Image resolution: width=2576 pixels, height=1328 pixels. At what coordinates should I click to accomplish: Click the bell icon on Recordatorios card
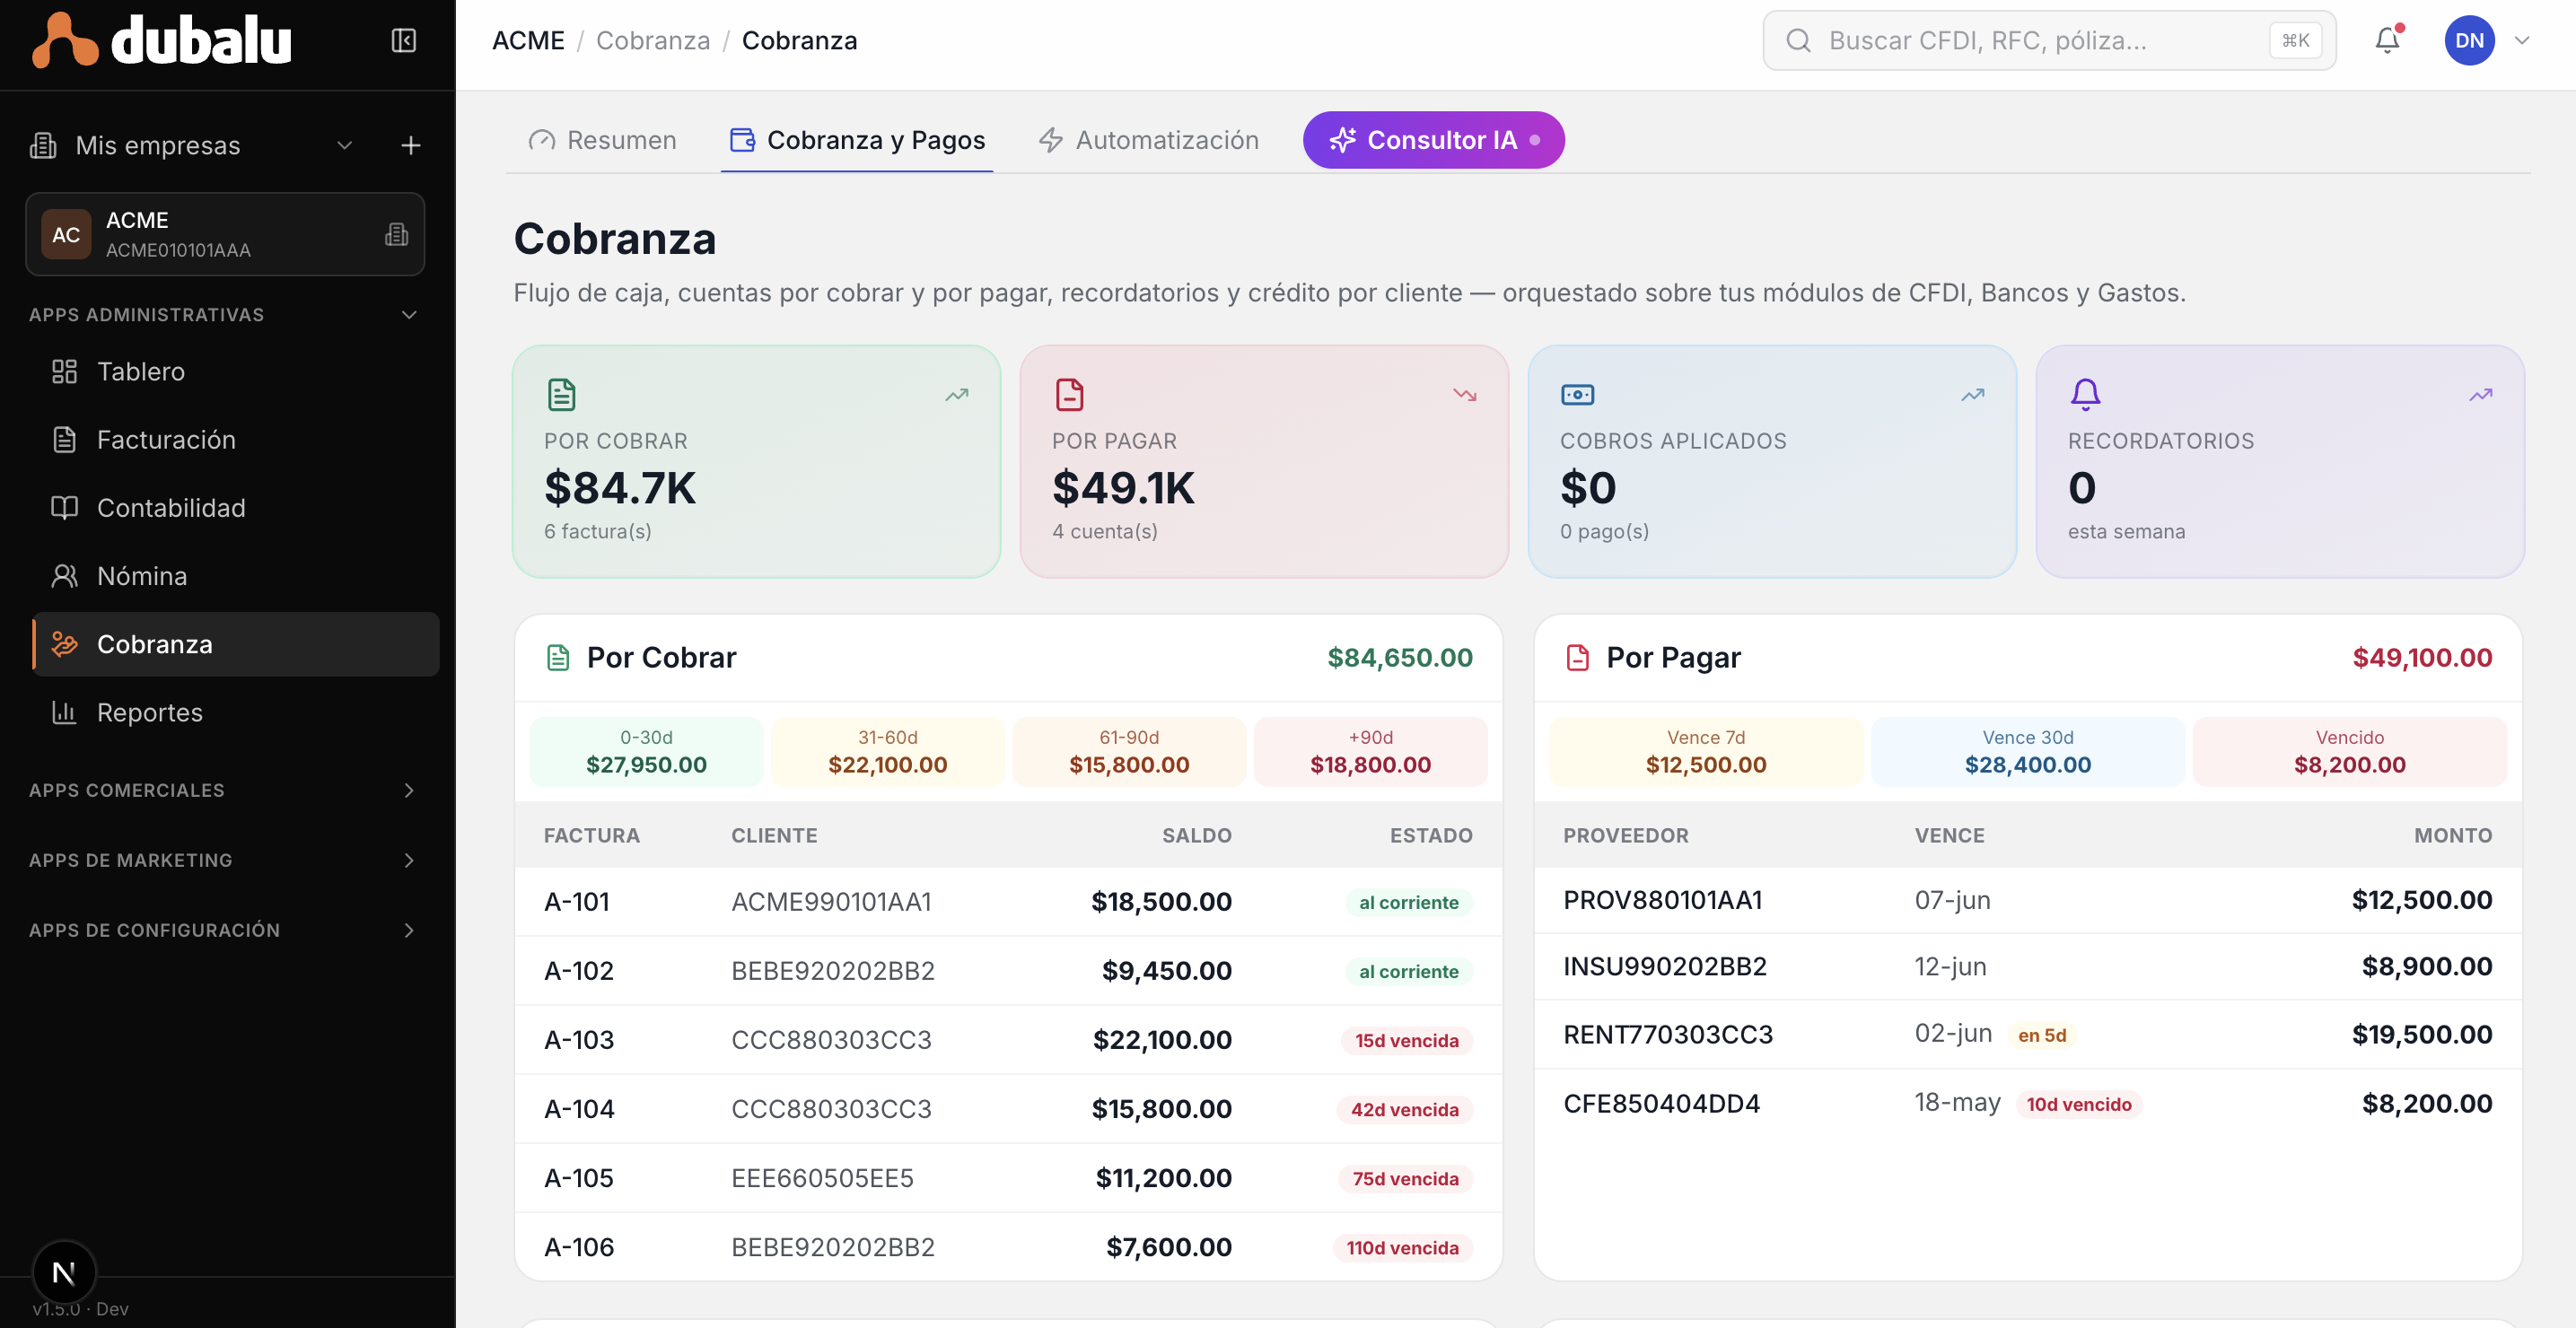click(x=2085, y=394)
